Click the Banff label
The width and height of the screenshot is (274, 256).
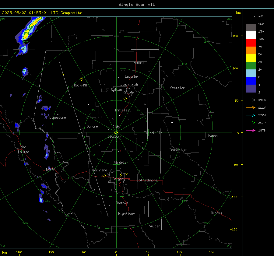click(x=50, y=170)
